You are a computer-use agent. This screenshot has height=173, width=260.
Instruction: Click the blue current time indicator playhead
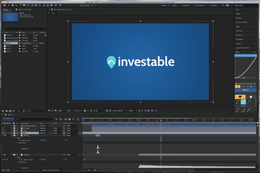[x=161, y=121]
